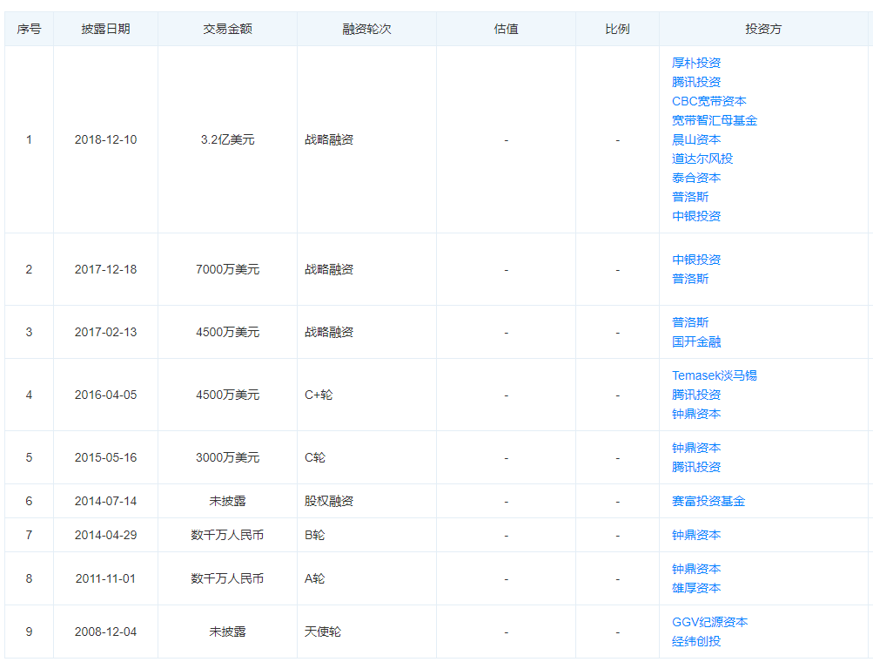Select date cell 2017-02-13
The width and height of the screenshot is (873, 662).
[x=106, y=332]
